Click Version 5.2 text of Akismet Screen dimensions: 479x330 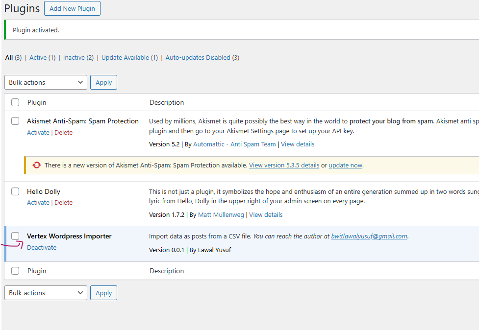click(164, 144)
